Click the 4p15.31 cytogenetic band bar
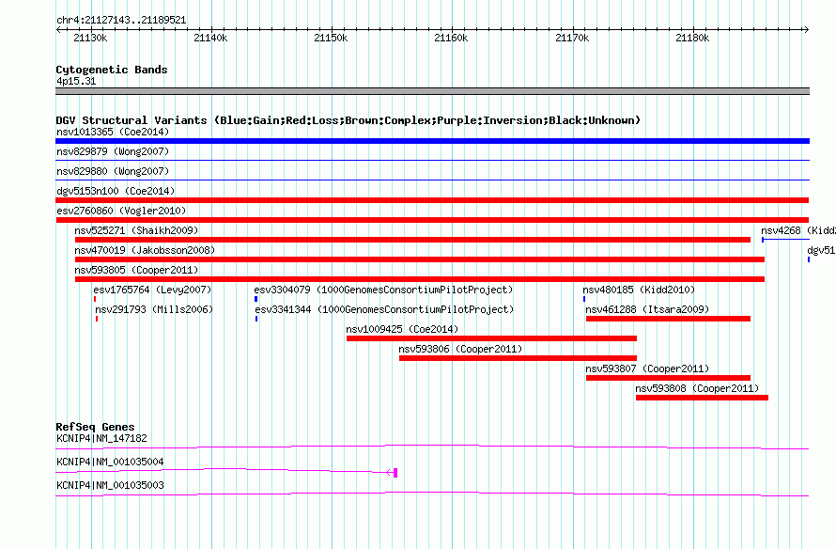The width and height of the screenshot is (836, 549). click(432, 91)
